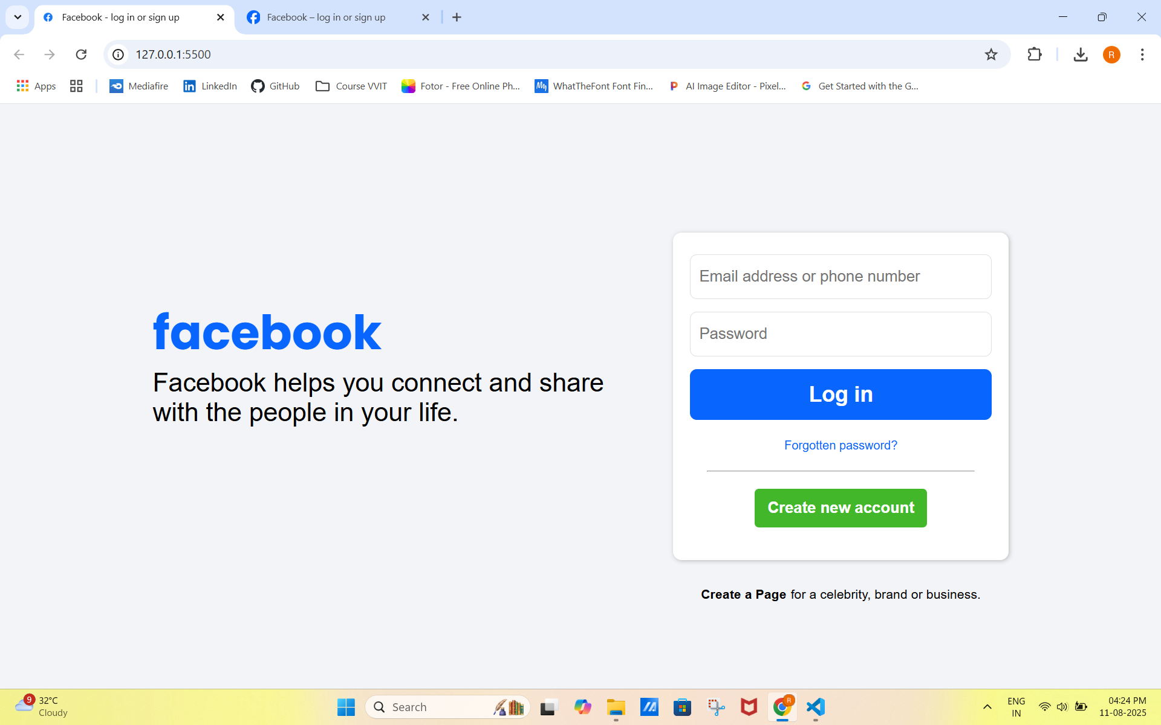Launch Copilot from the taskbar

tap(582, 707)
